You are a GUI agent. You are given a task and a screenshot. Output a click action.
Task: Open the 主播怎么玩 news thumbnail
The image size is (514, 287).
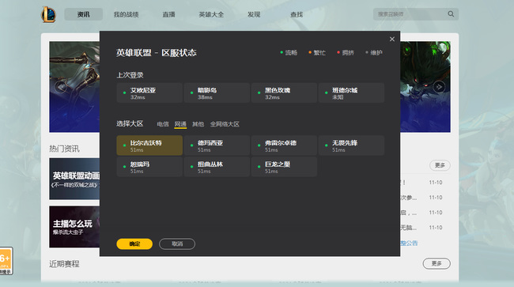[74, 227]
